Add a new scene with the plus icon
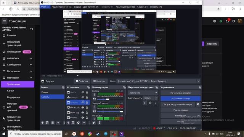This screenshot has width=244, height=137. pos(42,123)
